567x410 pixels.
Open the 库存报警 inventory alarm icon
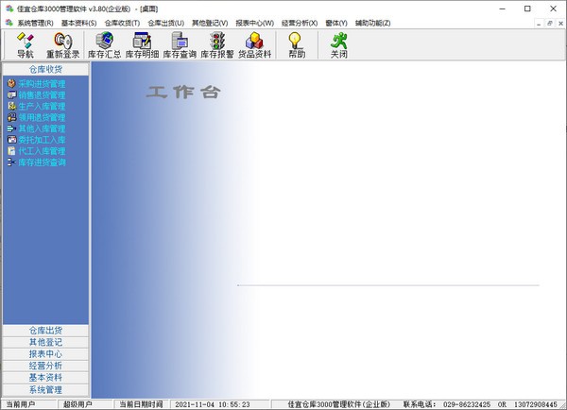click(x=216, y=44)
